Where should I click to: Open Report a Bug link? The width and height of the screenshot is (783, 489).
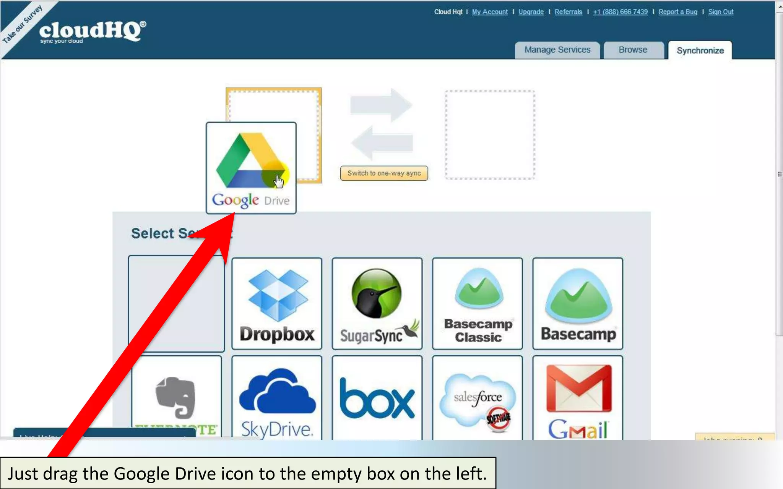pos(678,12)
